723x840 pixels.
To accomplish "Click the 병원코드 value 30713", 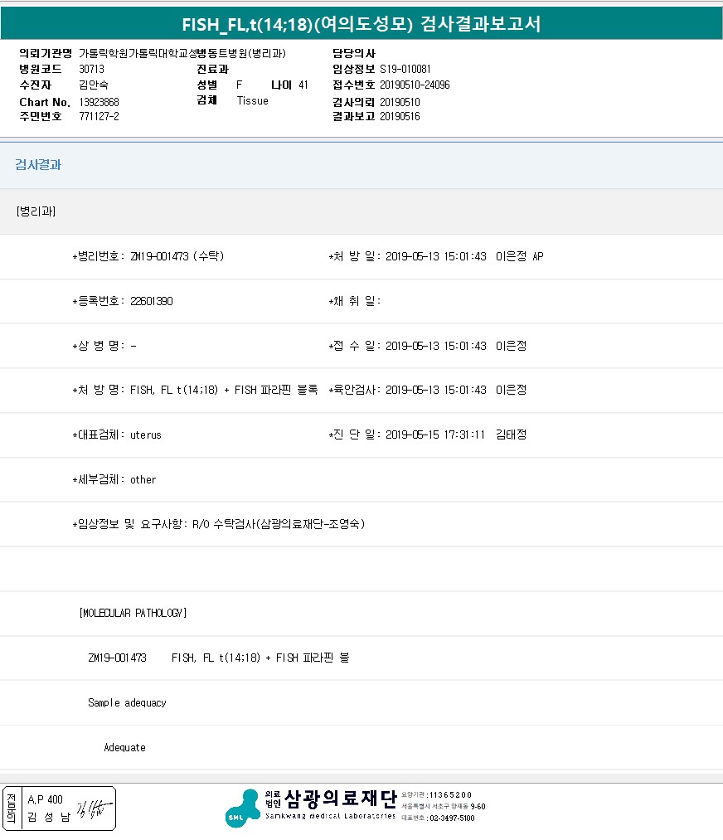I will pos(91,70).
